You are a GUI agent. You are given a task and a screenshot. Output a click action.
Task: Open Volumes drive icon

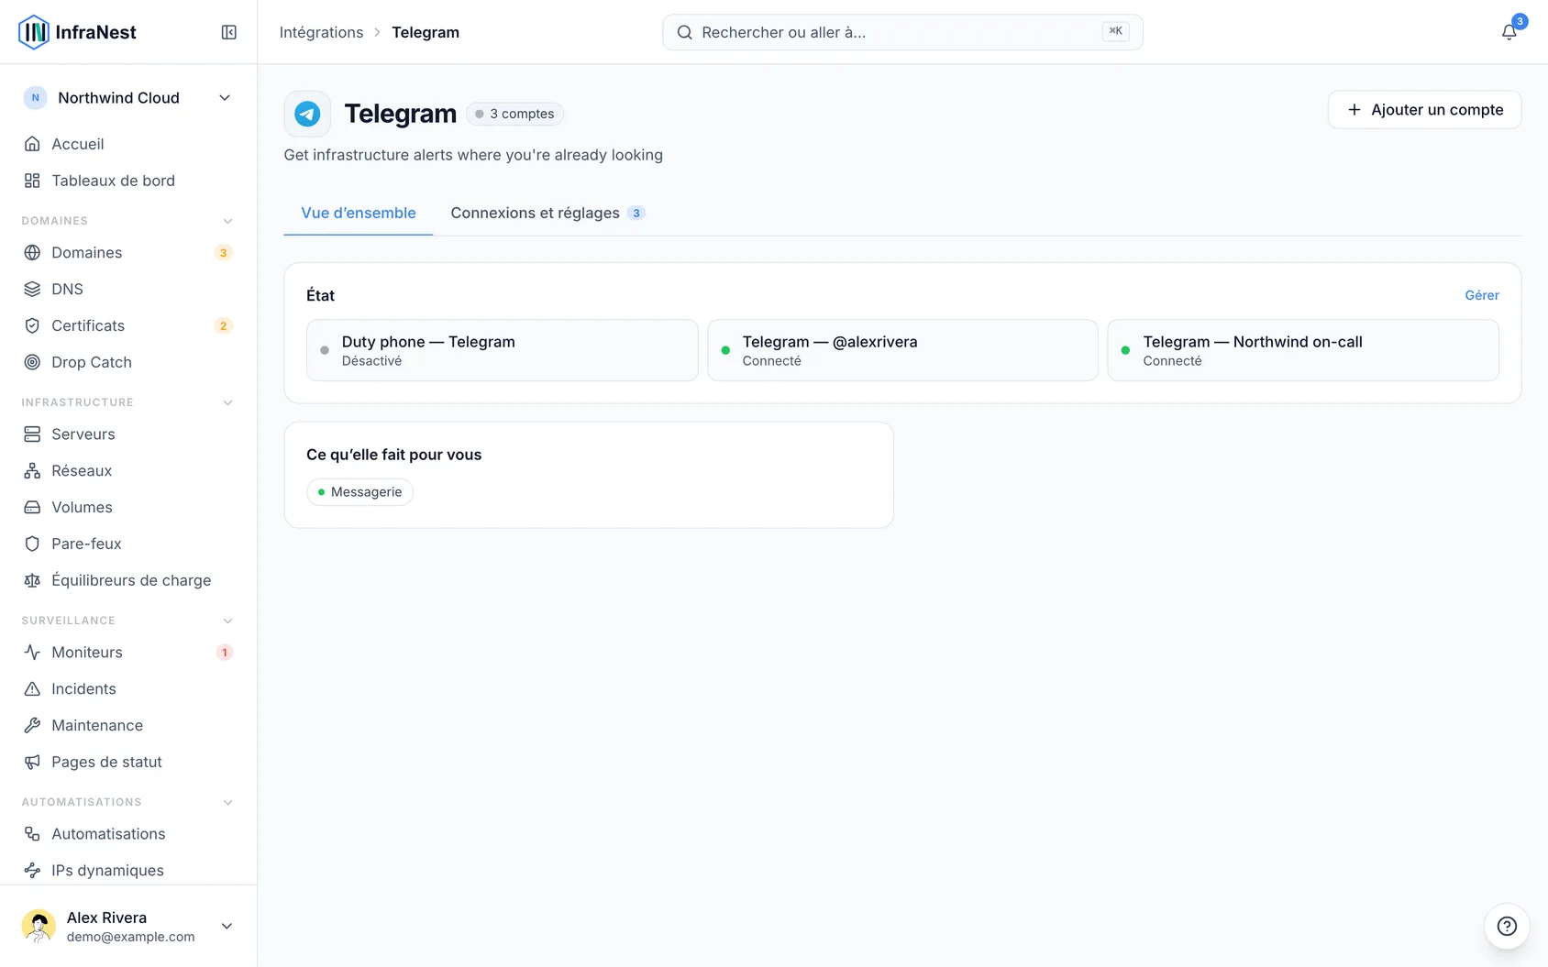click(32, 507)
